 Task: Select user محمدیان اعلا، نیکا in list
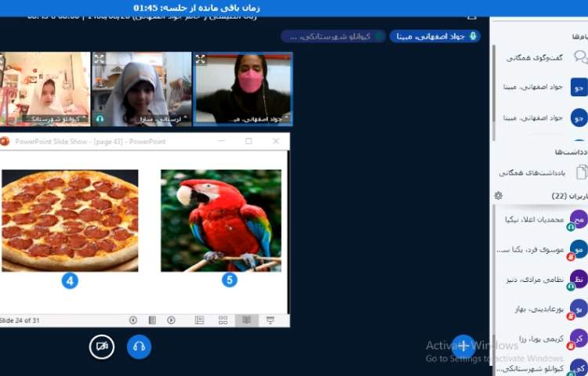coord(539,220)
